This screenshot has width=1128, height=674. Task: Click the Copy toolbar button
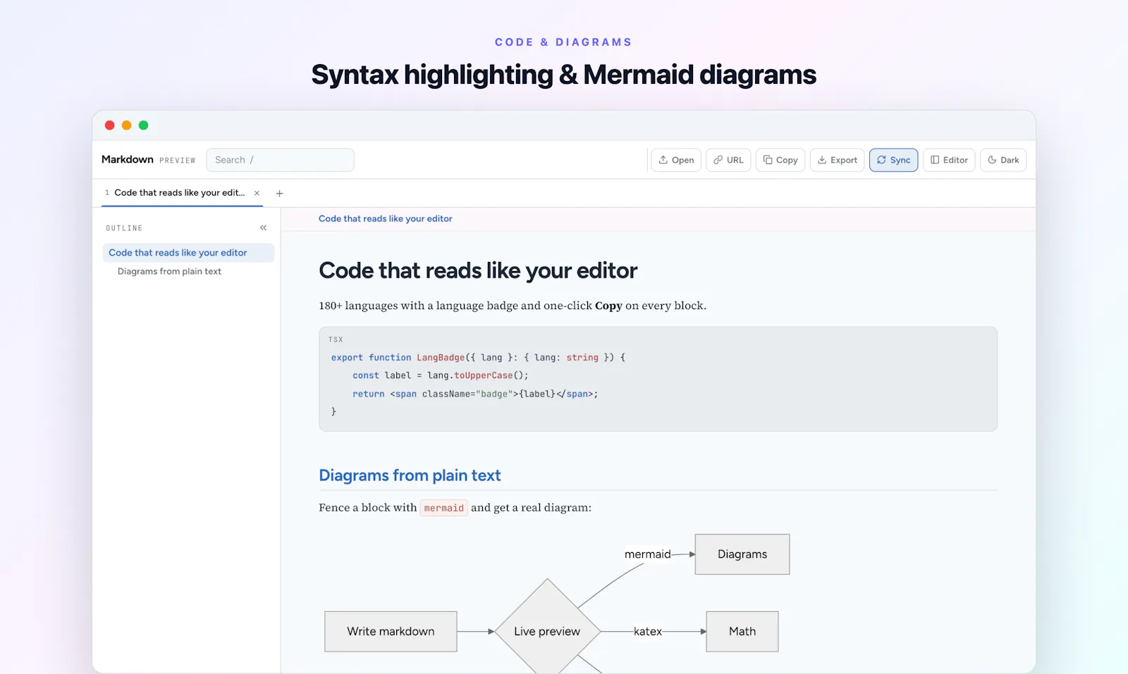point(780,160)
